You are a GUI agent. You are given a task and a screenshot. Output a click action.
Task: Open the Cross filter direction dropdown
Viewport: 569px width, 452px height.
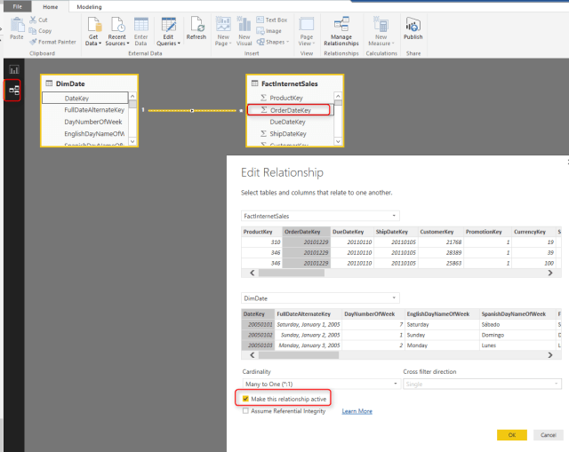(x=482, y=384)
